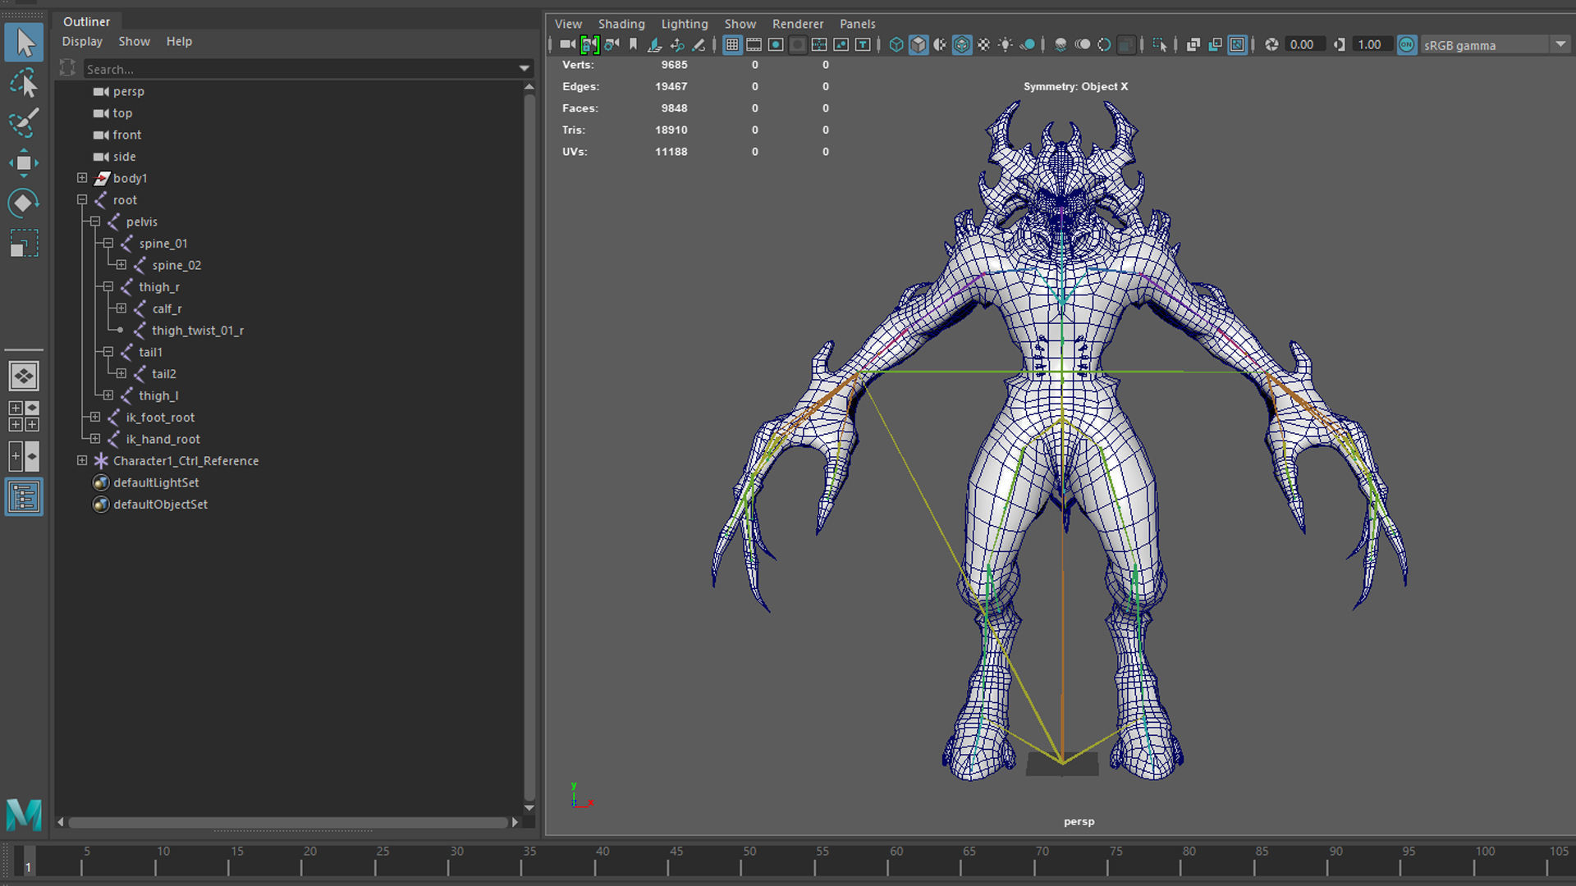Click the select camera icon

tap(567, 44)
